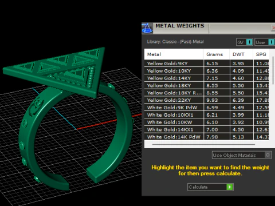This screenshot has width=275, height=206.
Task: Click the horizontal scrollbar under the metal table
Action: click(x=203, y=145)
